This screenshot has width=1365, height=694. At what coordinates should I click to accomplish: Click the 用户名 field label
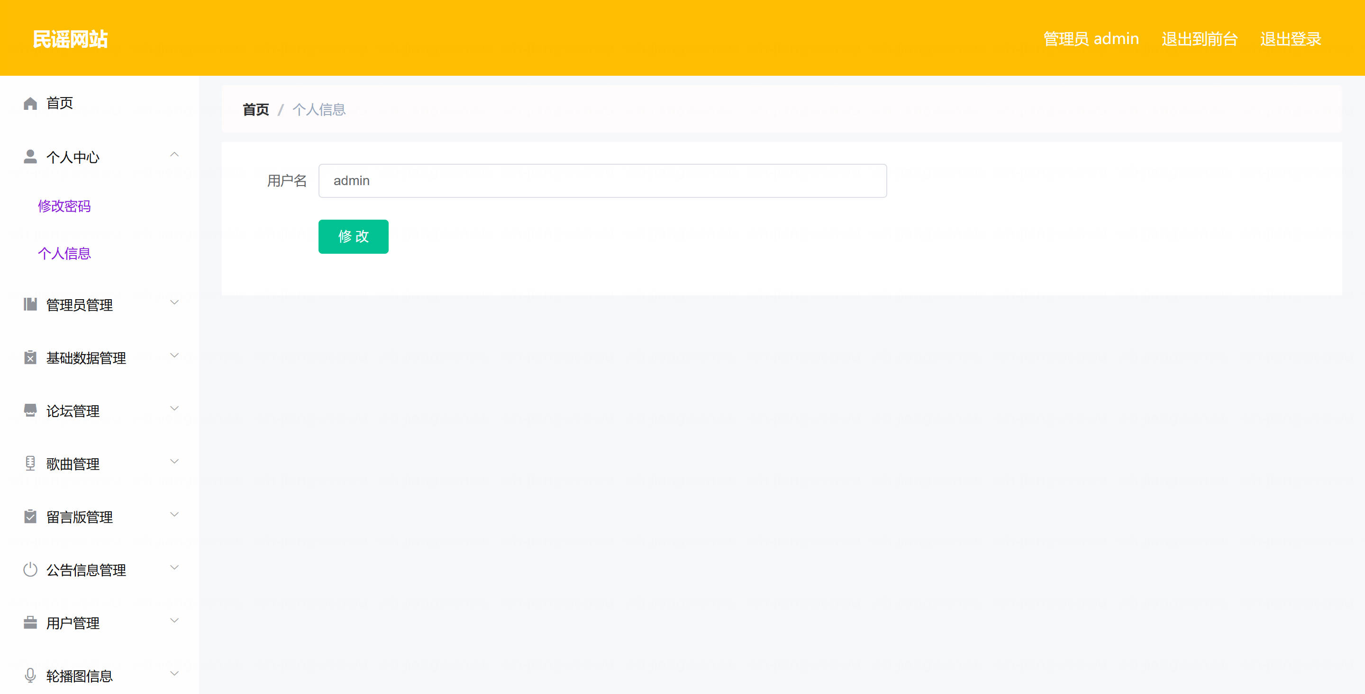click(287, 180)
